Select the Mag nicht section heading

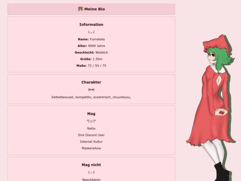coord(91,165)
